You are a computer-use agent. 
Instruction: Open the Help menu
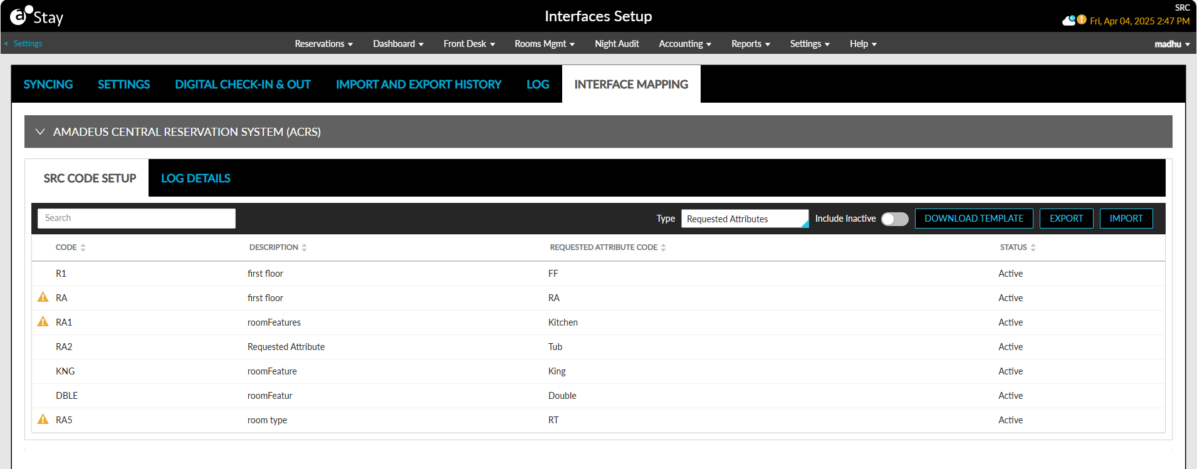(x=863, y=44)
